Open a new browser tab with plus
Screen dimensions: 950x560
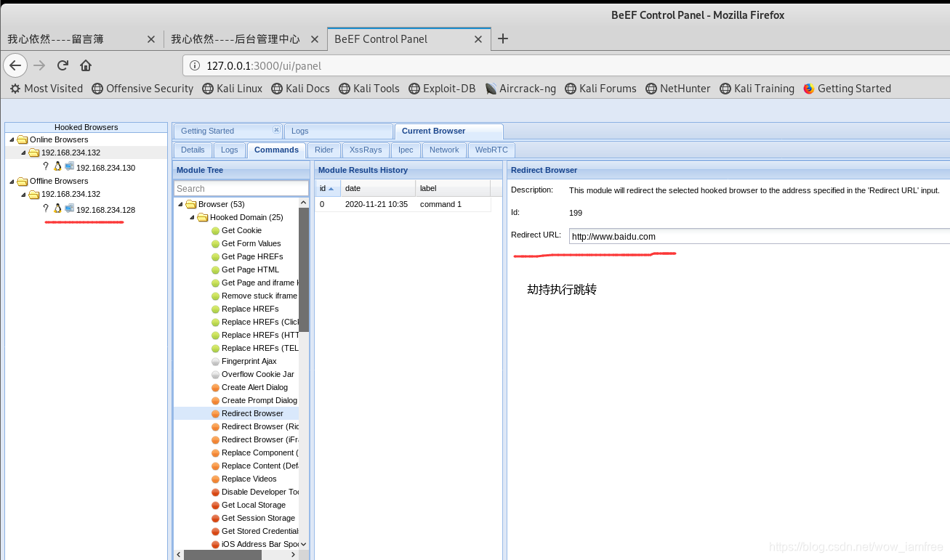(x=502, y=38)
